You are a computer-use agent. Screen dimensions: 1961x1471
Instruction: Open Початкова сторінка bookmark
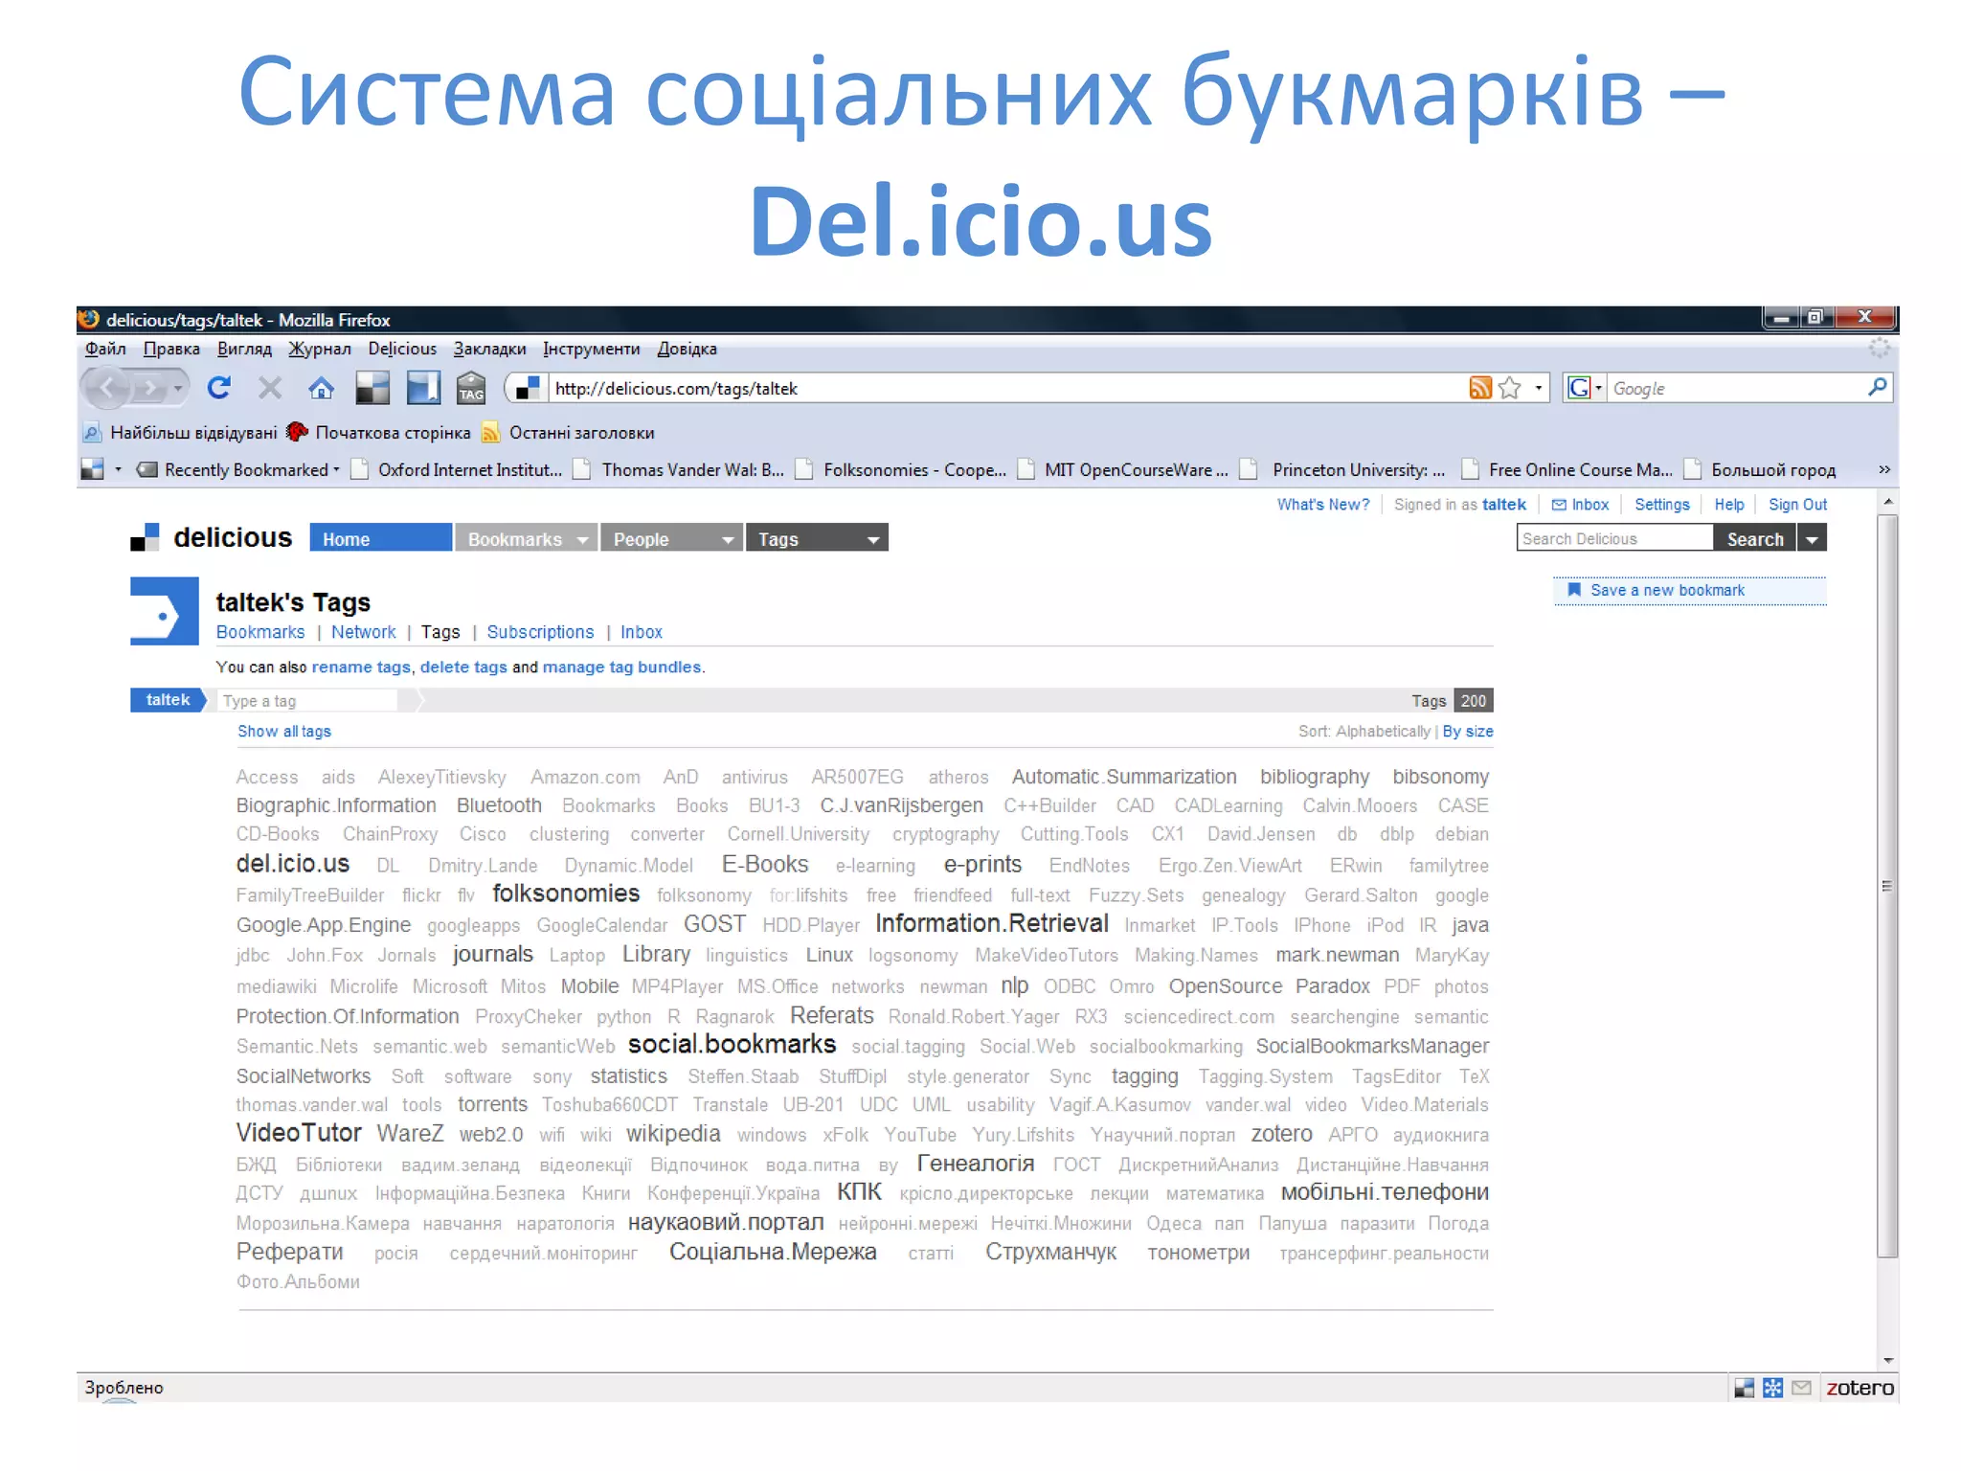pyautogui.click(x=380, y=433)
